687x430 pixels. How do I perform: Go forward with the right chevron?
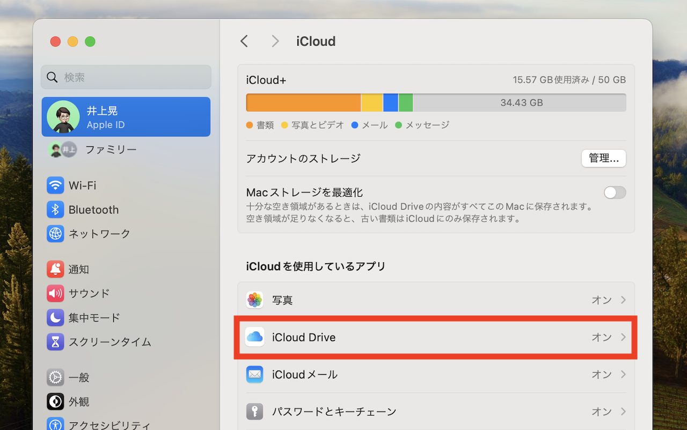click(275, 41)
